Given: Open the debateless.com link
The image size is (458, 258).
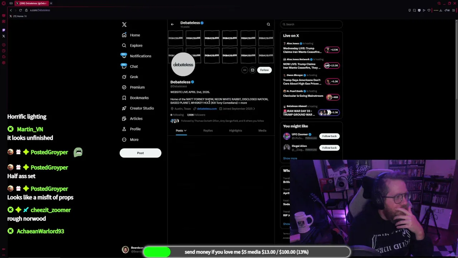Looking at the screenshot, I should [207, 109].
